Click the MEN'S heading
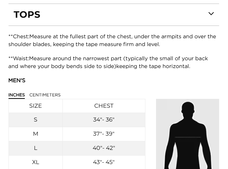Viewport: 228px width, 169px height. click(17, 80)
